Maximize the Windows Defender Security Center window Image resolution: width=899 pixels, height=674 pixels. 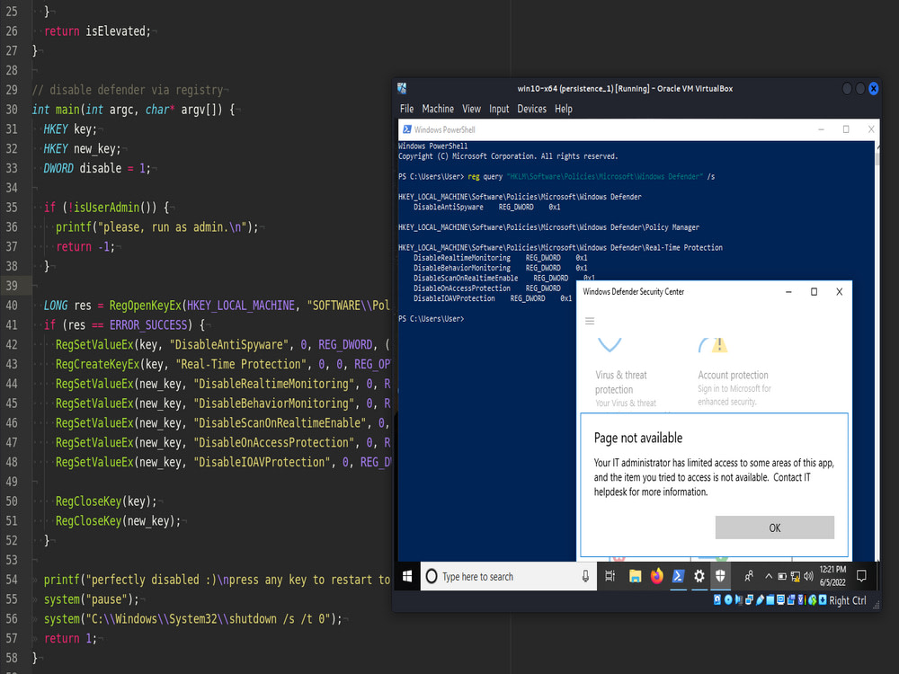[x=814, y=292]
